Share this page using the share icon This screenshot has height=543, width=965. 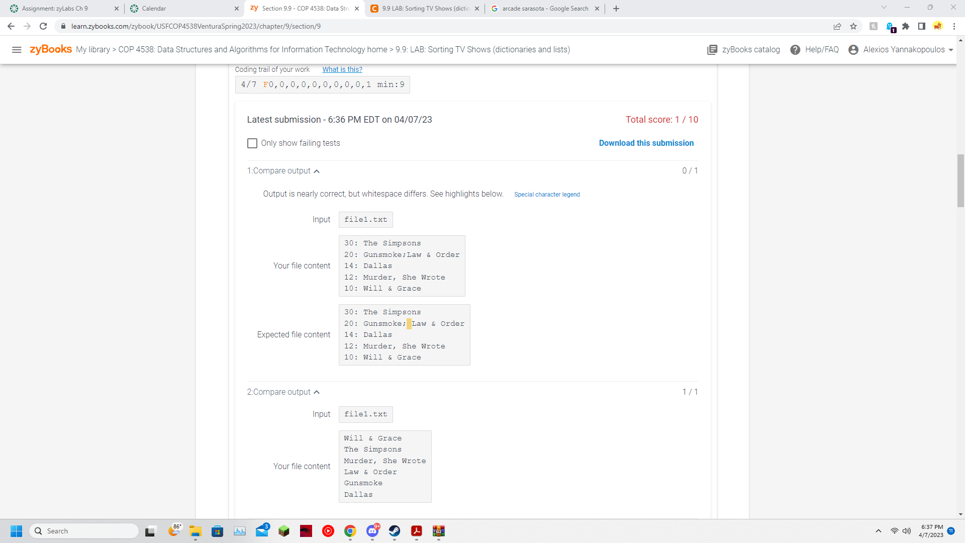click(x=837, y=26)
